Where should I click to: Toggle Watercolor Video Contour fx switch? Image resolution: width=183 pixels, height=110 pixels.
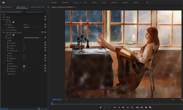4,32
